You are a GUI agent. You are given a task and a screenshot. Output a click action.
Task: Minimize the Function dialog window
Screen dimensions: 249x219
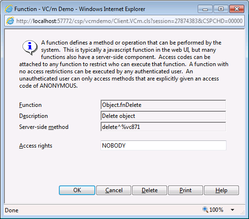[205, 9]
